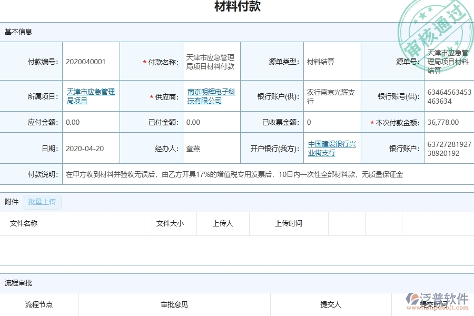The image size is (474, 316).
Task: Click the 审批意见 column header
Action: click(x=172, y=304)
